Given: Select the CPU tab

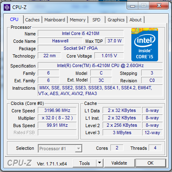Looking at the screenshot, I should tap(14, 19).
